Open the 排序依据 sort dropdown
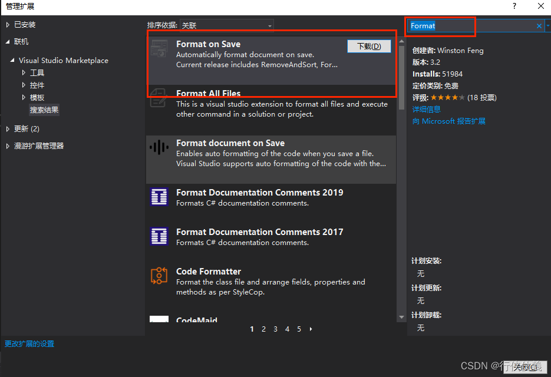 227,26
